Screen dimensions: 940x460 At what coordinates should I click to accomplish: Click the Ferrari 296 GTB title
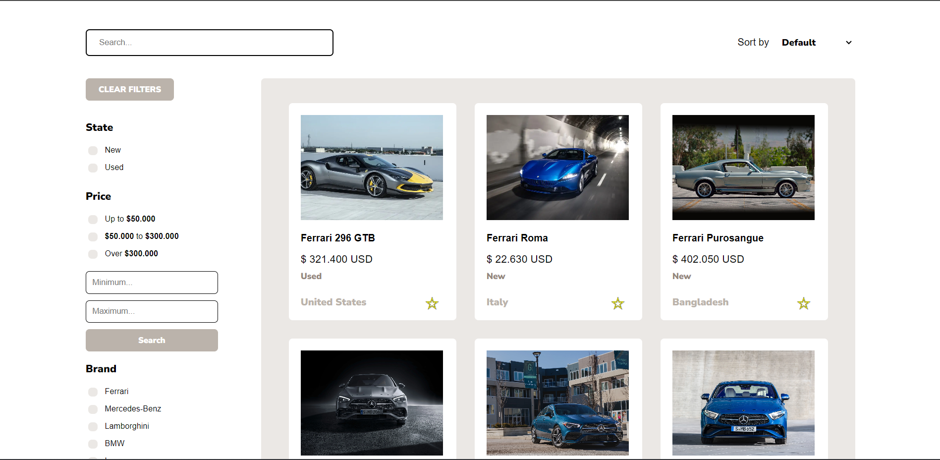(338, 238)
